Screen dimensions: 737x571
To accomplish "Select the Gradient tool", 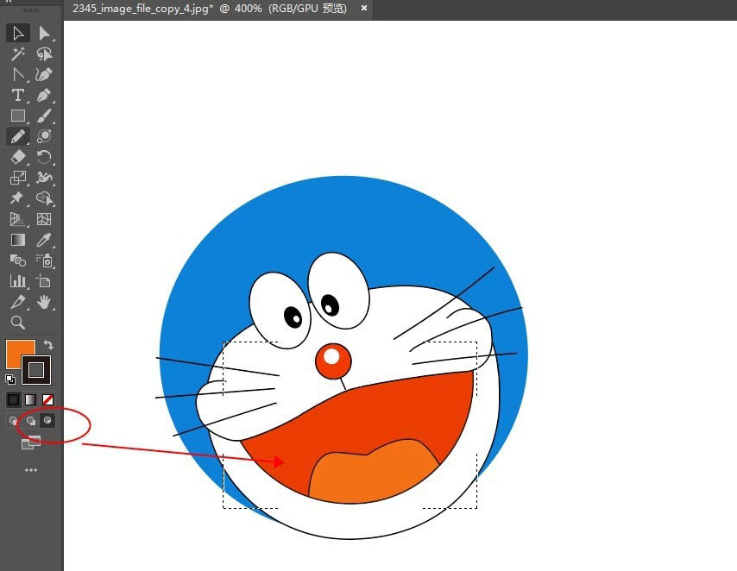I will click(x=18, y=240).
